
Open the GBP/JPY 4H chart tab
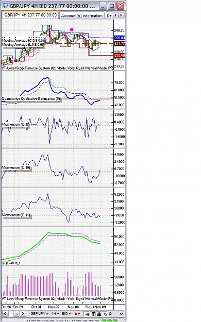[x=30, y=15]
